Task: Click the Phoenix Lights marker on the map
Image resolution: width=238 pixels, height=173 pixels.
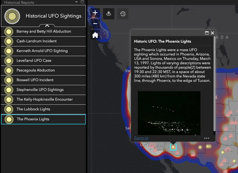Action: pos(173,147)
